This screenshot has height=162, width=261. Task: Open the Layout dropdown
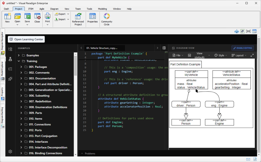[x=239, y=55]
